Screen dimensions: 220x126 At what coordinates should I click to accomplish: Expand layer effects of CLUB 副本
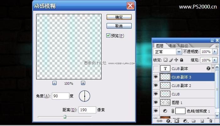213,68
